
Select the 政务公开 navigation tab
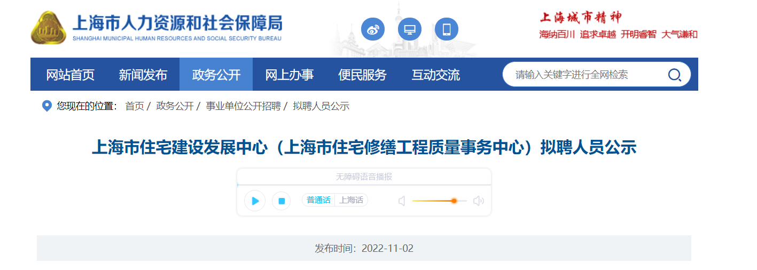(216, 75)
